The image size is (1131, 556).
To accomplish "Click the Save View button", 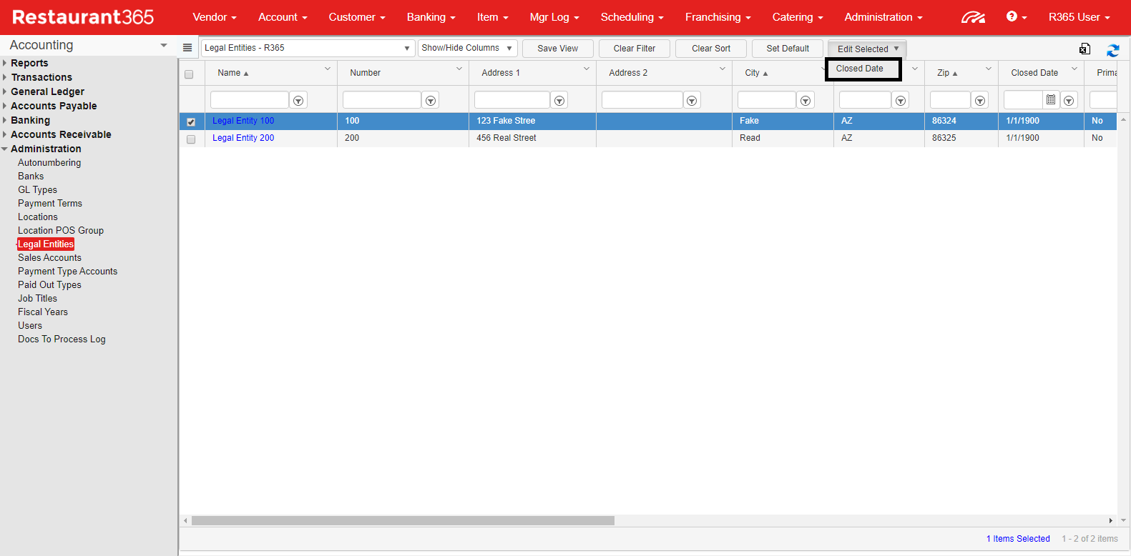I will click(x=558, y=49).
